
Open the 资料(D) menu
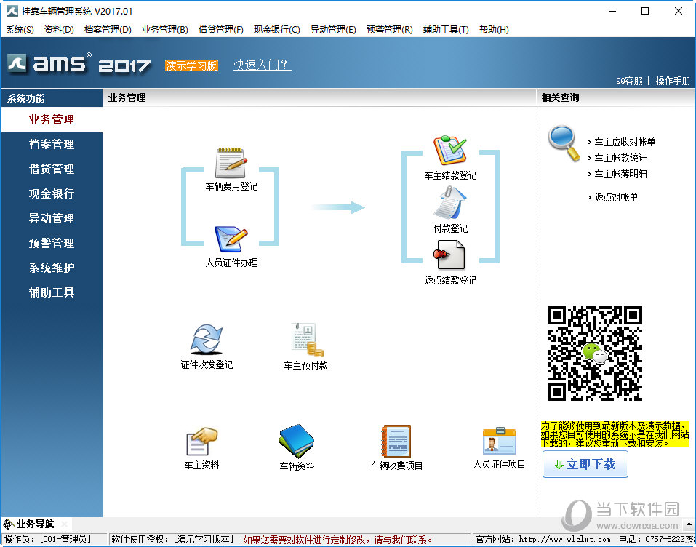coord(59,30)
